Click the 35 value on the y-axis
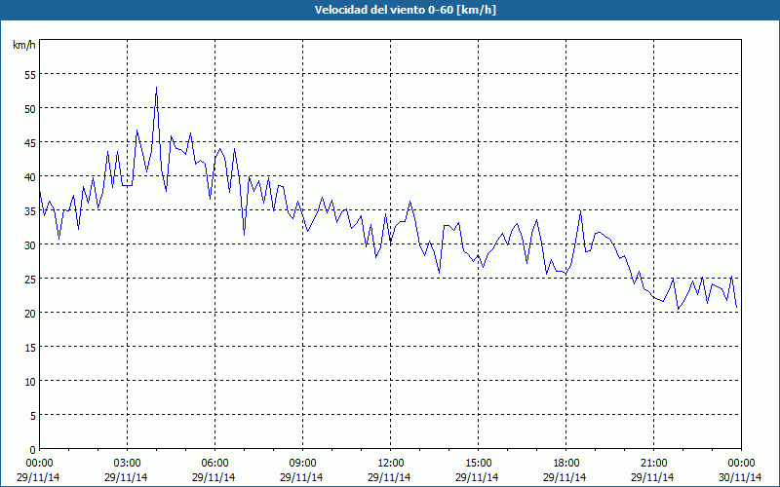Screen dimensions: 780x487 (30, 210)
